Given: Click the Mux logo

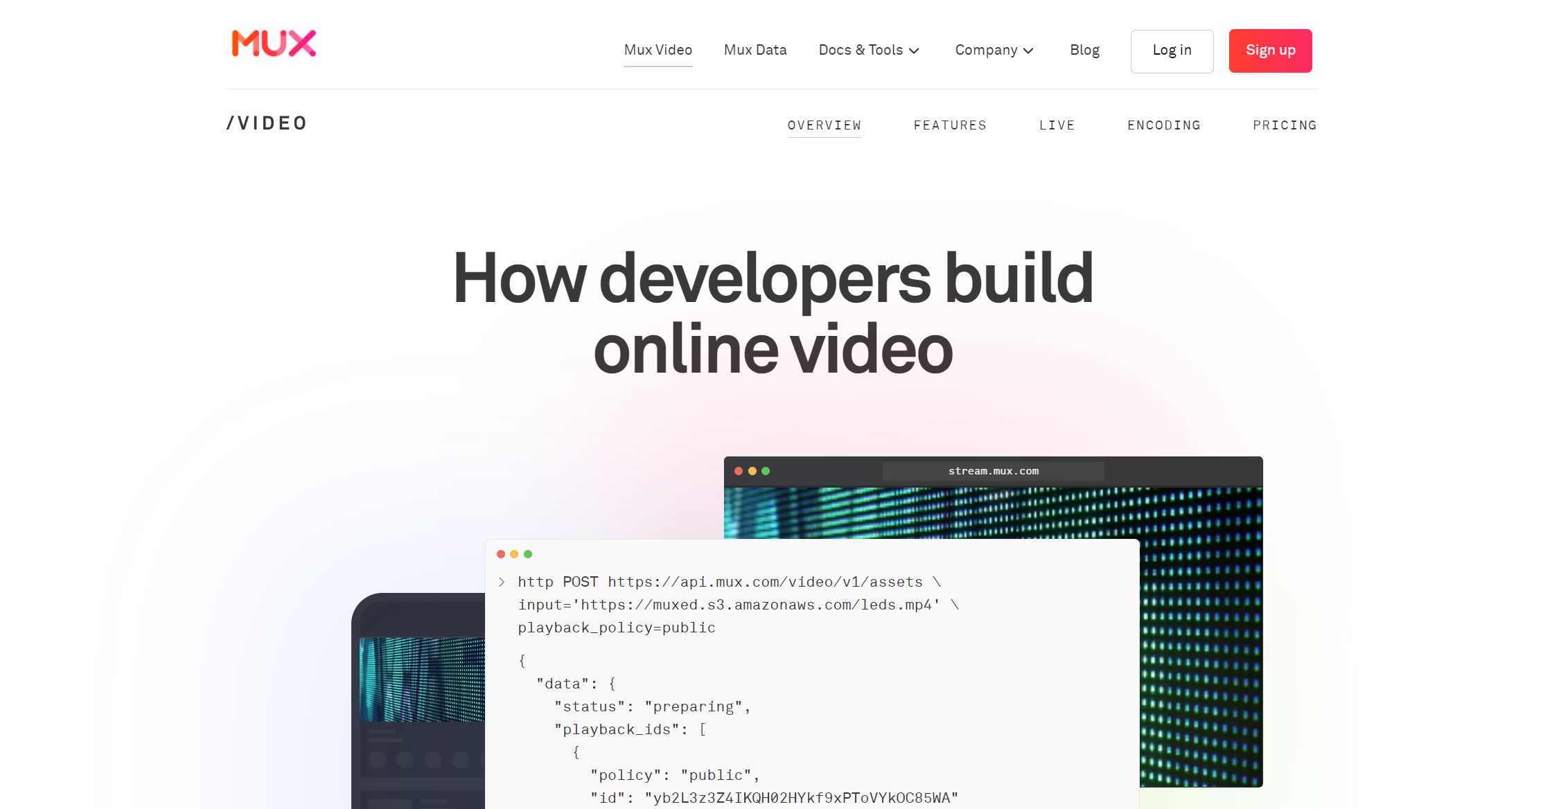Looking at the screenshot, I should point(274,44).
